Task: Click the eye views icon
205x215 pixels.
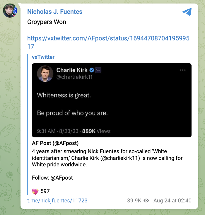Action: pyautogui.click(x=146, y=201)
